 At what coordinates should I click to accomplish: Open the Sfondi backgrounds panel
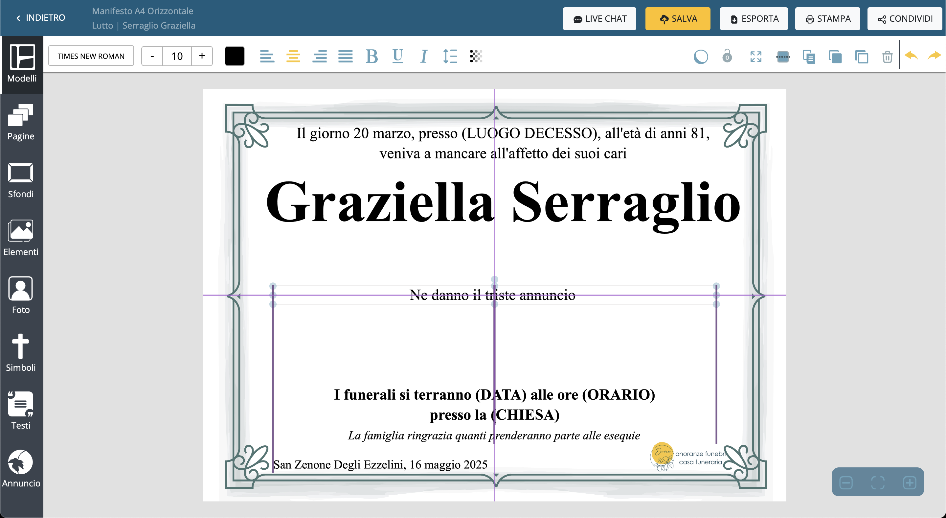[21, 180]
